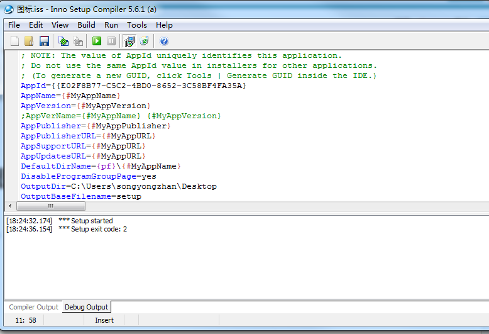Open the Build menu
This screenshot has height=334, width=489.
click(x=86, y=25)
